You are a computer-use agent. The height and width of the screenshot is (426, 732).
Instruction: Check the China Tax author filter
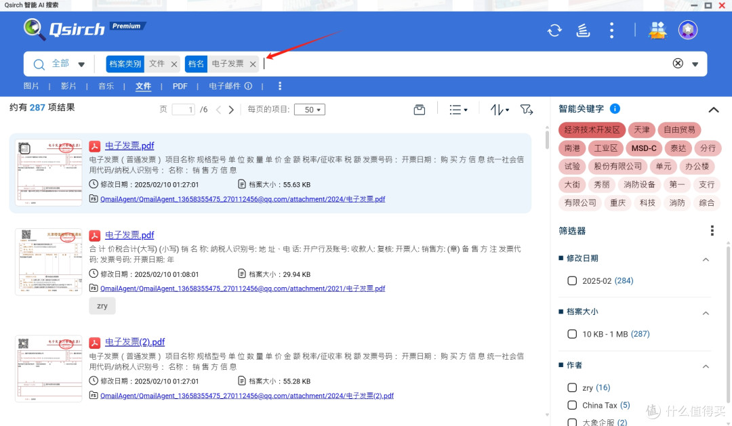(x=572, y=405)
